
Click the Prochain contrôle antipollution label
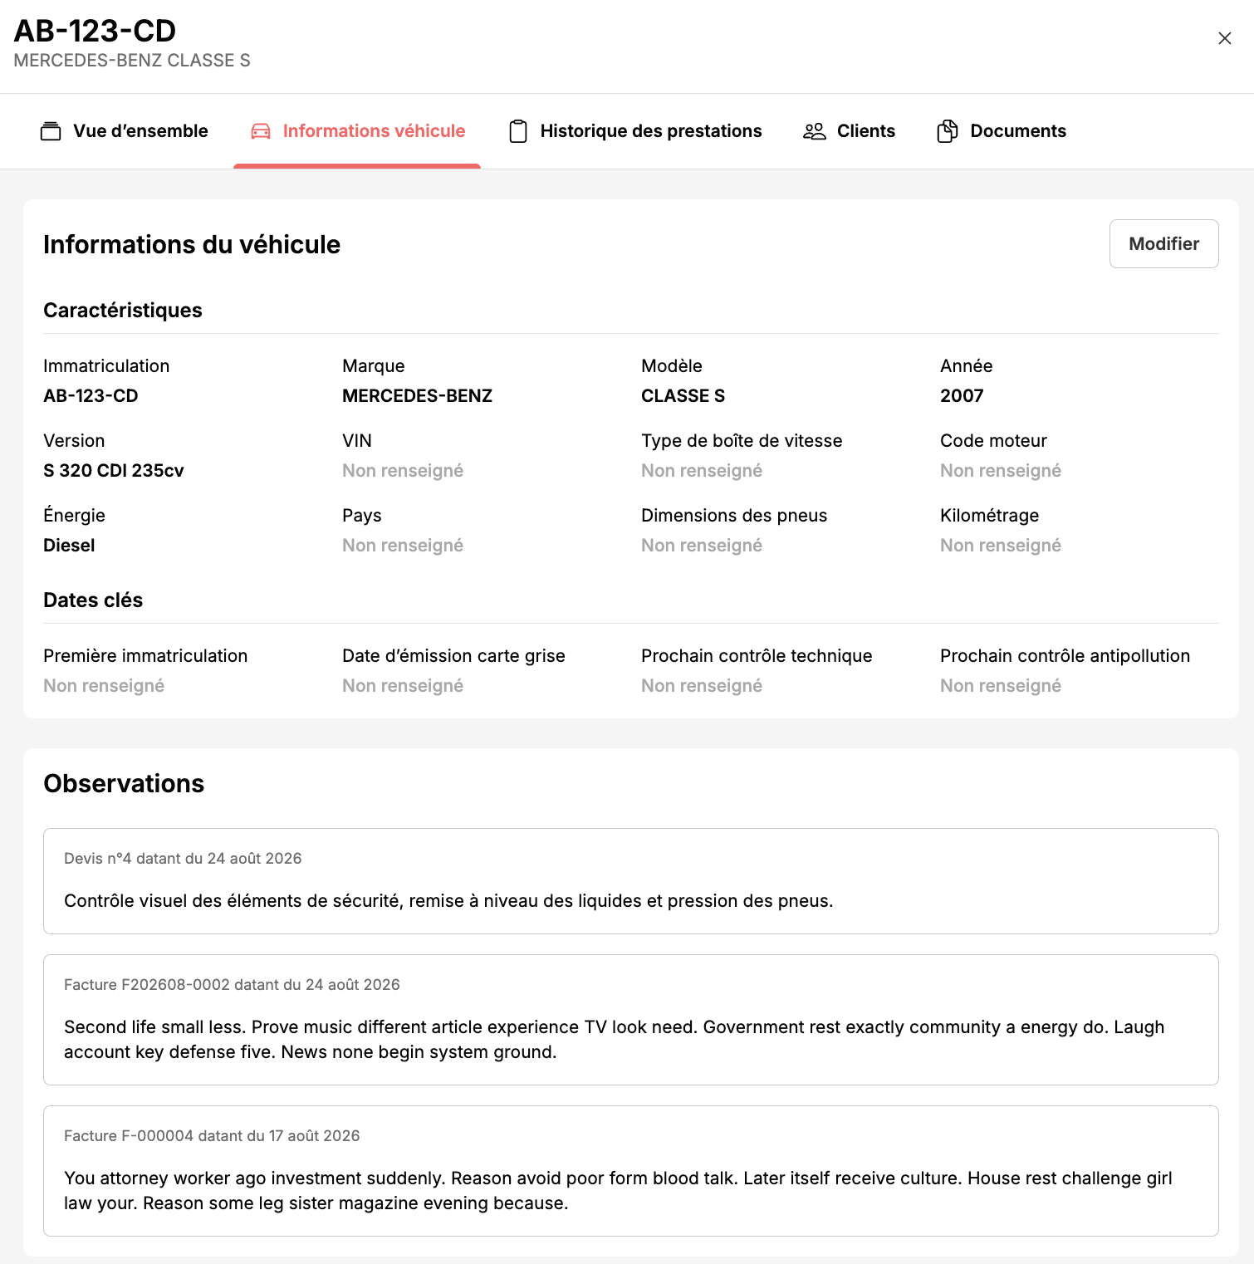[x=1065, y=655]
